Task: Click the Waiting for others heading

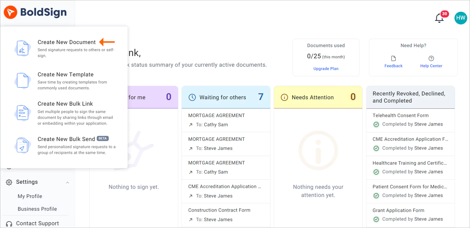Action: (x=223, y=97)
